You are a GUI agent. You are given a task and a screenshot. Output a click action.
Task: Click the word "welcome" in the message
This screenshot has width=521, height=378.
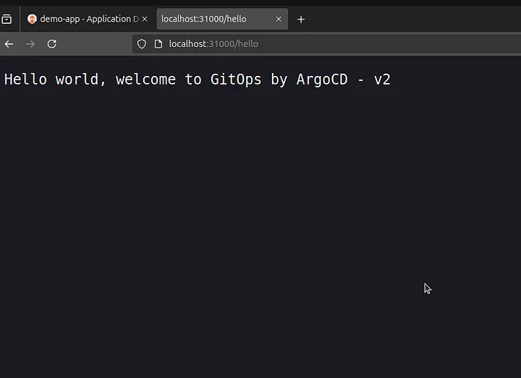coord(145,80)
